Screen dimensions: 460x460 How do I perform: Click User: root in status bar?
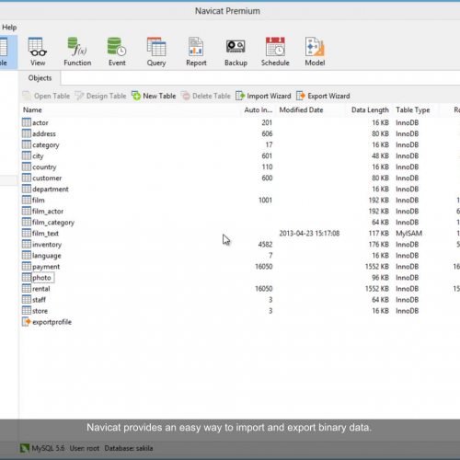point(85,448)
